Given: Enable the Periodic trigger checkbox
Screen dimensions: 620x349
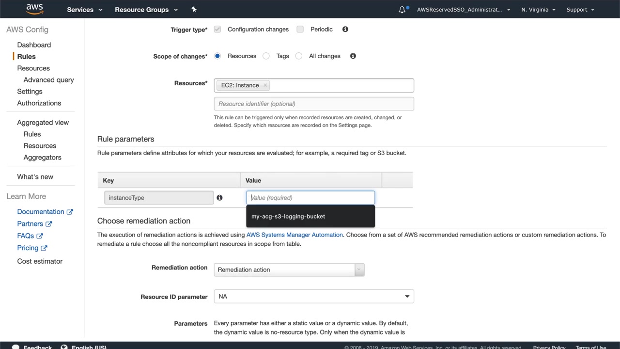Looking at the screenshot, I should [x=300, y=29].
